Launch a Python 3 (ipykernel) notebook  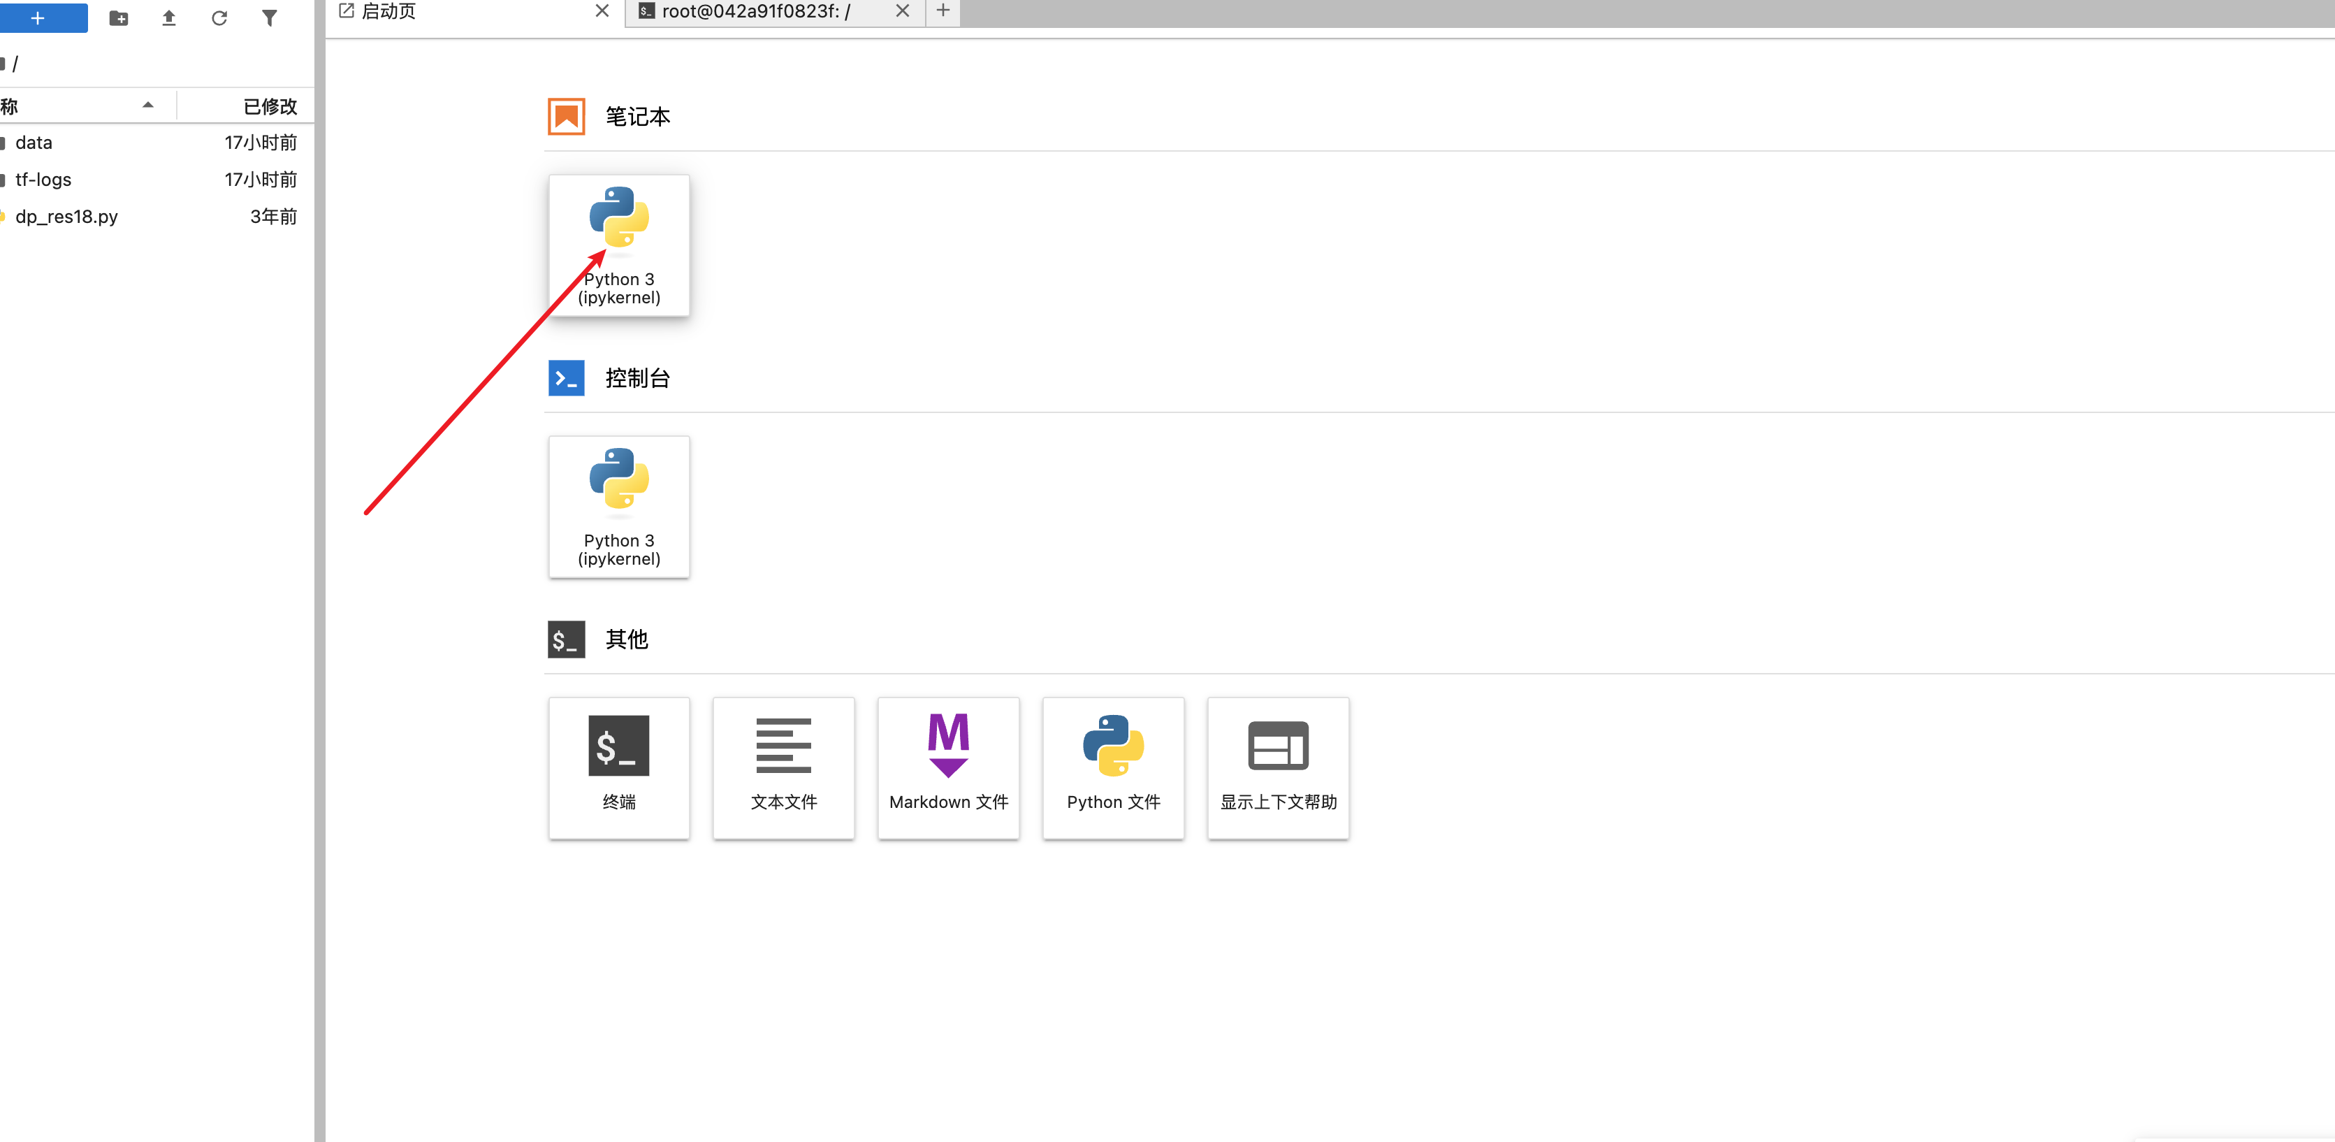(619, 245)
